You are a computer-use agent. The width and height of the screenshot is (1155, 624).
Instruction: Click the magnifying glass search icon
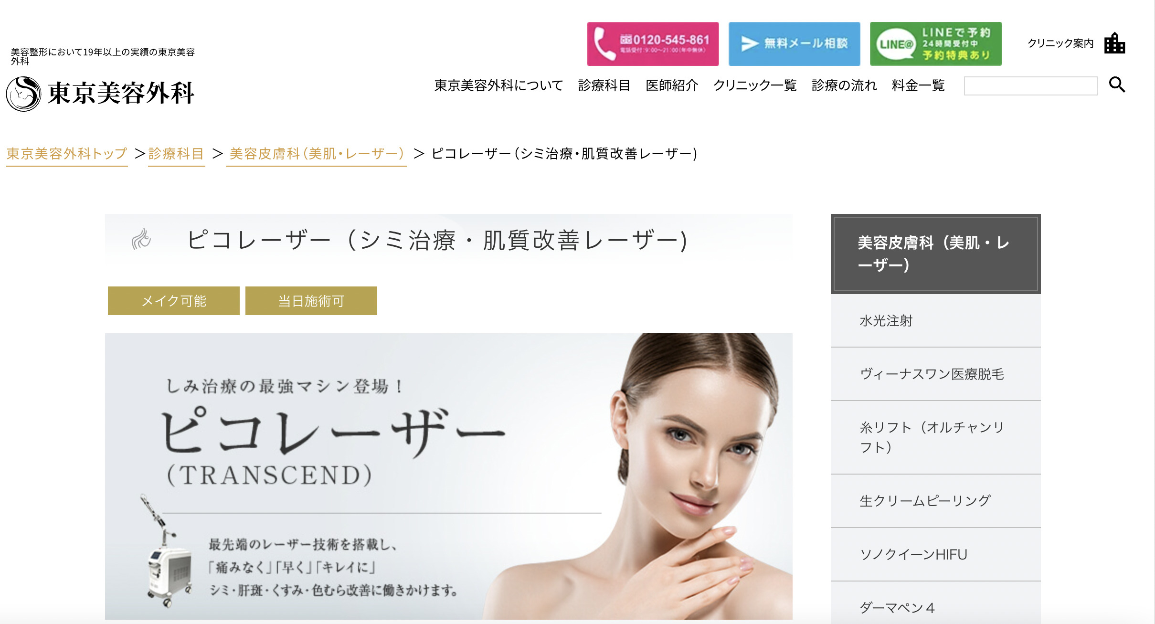tap(1117, 85)
